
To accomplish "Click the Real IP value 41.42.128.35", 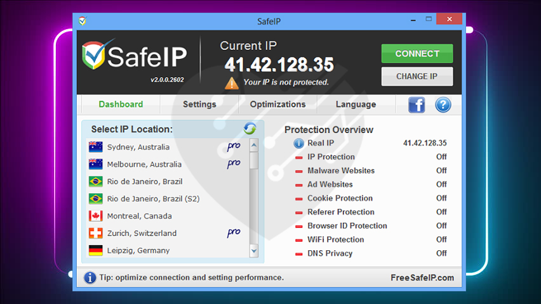I will click(x=425, y=143).
